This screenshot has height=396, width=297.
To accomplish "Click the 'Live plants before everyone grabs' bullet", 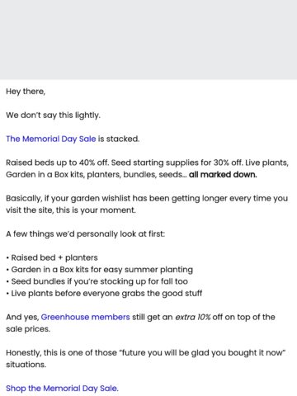I will coord(104,293).
